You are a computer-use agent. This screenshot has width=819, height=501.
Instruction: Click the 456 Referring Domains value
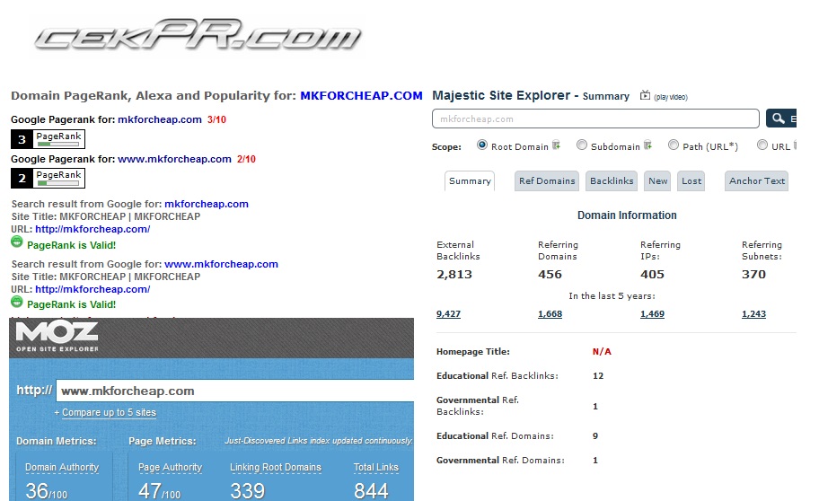tap(550, 274)
